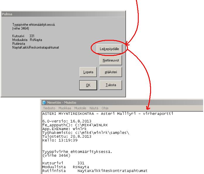Screen dimensions: 204x174
Task: Click 'Työhakemisto' line in Muistio
Action: (86, 133)
